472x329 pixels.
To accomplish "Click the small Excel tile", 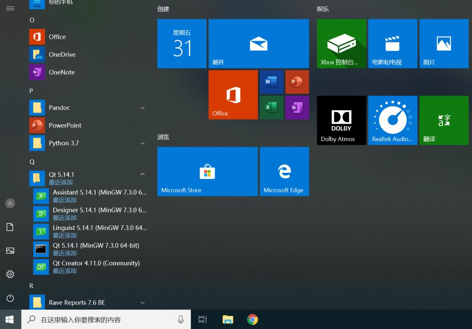I will click(271, 107).
